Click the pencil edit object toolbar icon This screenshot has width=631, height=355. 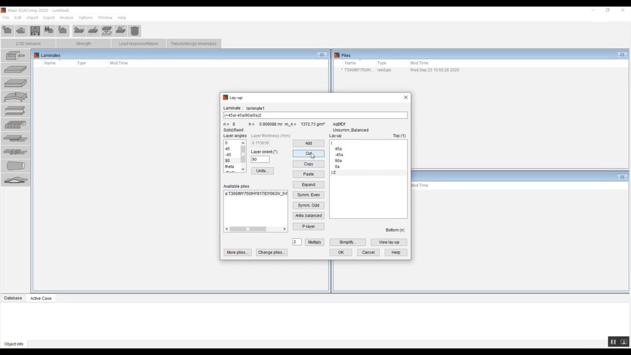(x=93, y=31)
